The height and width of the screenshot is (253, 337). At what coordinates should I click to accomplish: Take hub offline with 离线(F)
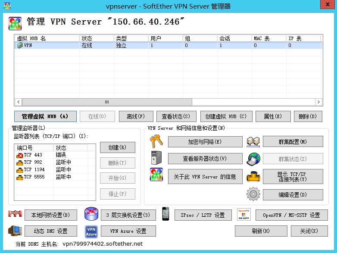point(136,116)
